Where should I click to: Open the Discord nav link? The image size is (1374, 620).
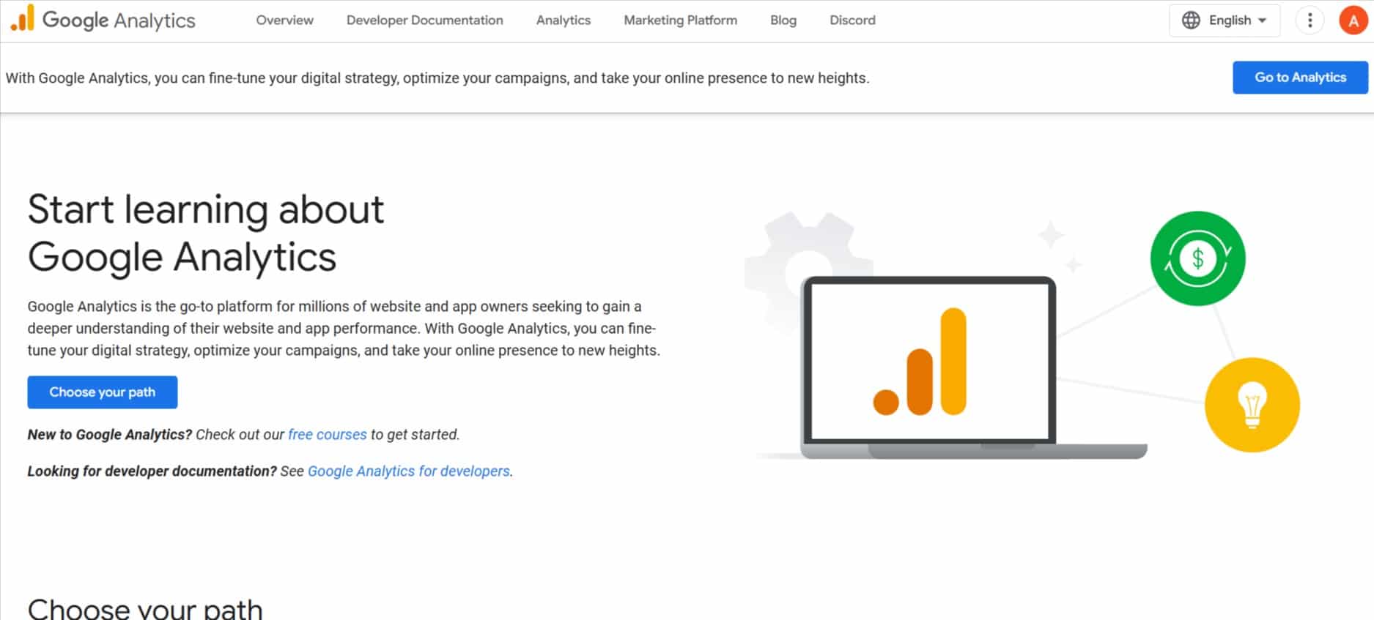pyautogui.click(x=852, y=20)
